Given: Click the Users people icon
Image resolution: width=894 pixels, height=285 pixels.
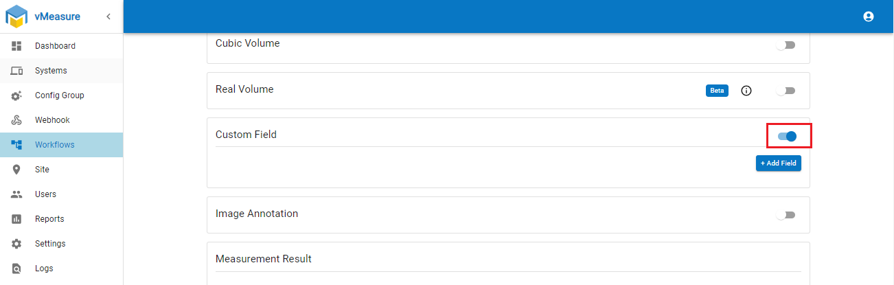Looking at the screenshot, I should [17, 194].
